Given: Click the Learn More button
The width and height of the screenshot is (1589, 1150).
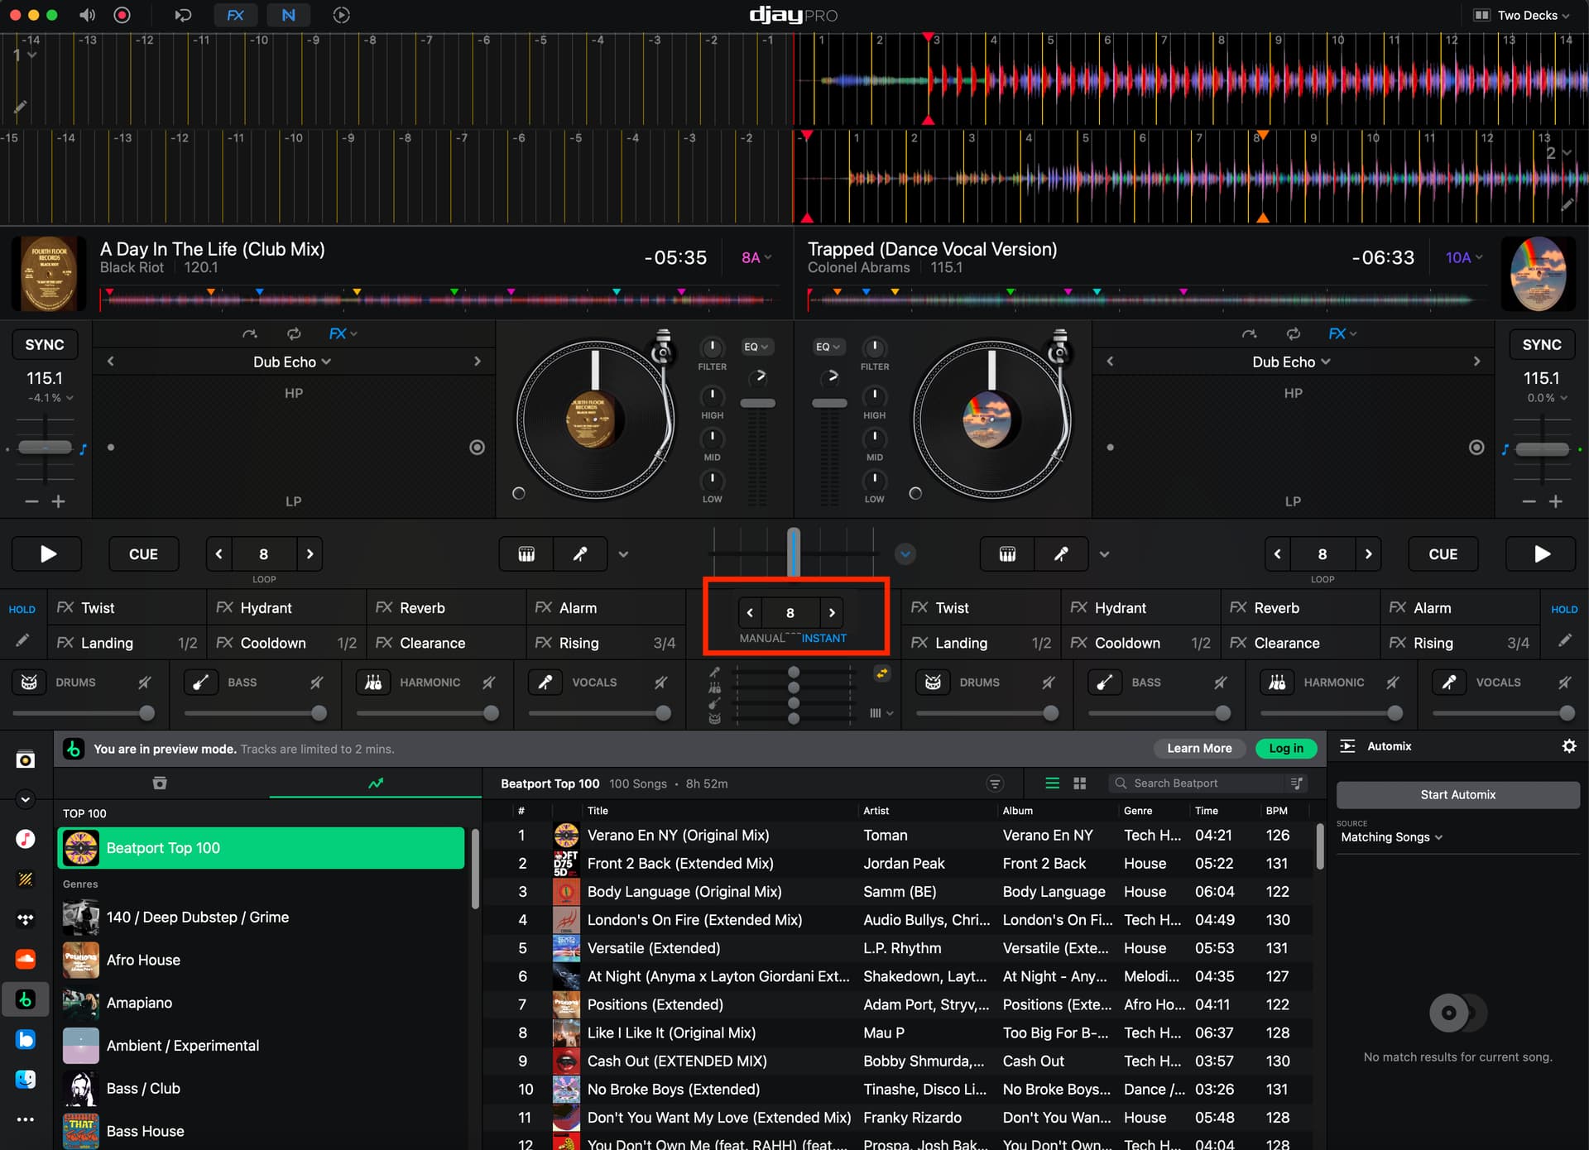Looking at the screenshot, I should (1199, 748).
